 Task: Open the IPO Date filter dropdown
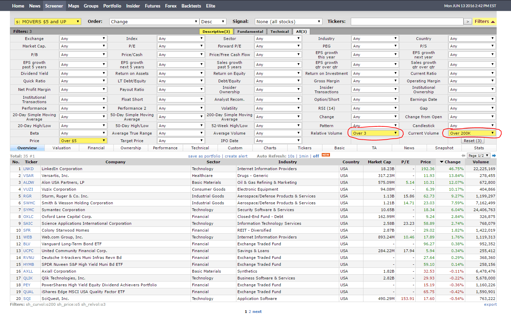tap(278, 141)
